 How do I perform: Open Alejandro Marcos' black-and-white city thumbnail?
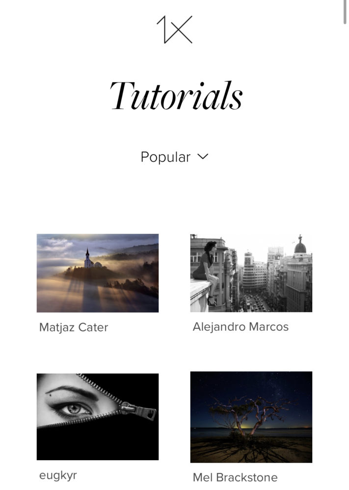[x=251, y=273]
